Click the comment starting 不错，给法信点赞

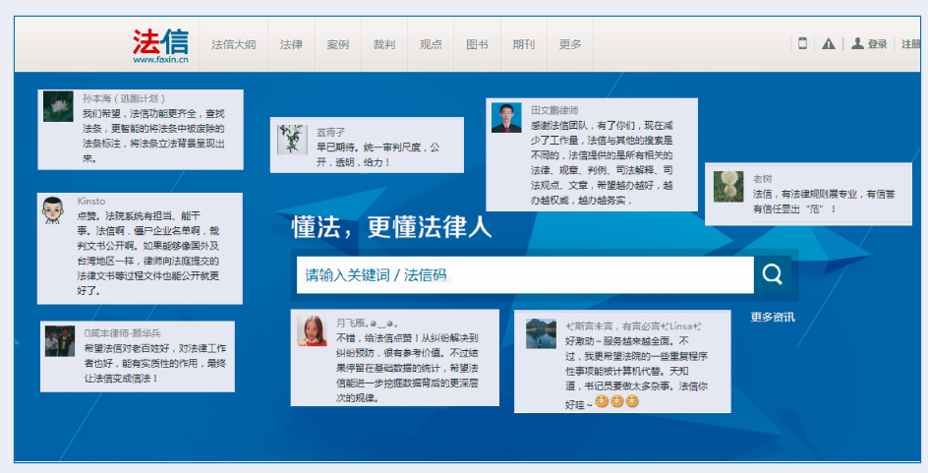point(408,368)
